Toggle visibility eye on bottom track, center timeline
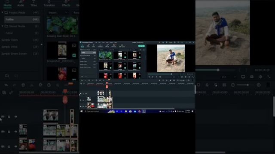275x154 pixels. pos(86,107)
